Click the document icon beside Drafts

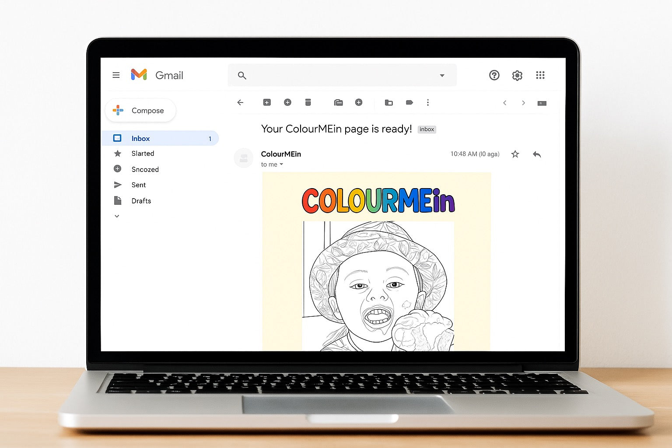tap(118, 200)
